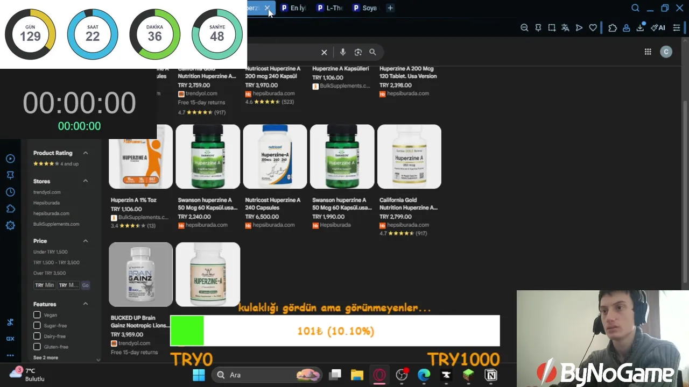Toggle the Gluten-free checkbox
This screenshot has width=689, height=387.
[x=37, y=347]
